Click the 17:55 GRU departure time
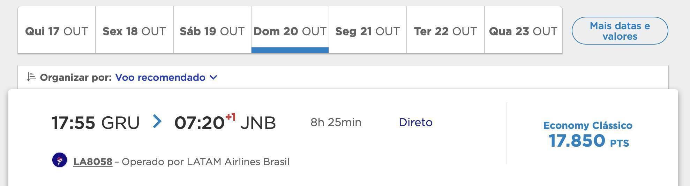The image size is (690, 186). click(96, 123)
